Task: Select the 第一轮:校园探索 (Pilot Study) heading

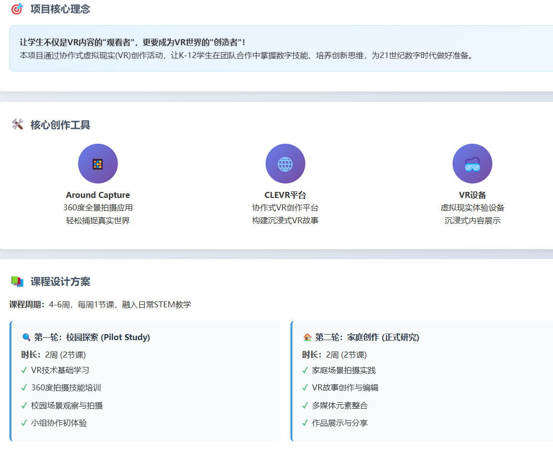Action: (92, 337)
